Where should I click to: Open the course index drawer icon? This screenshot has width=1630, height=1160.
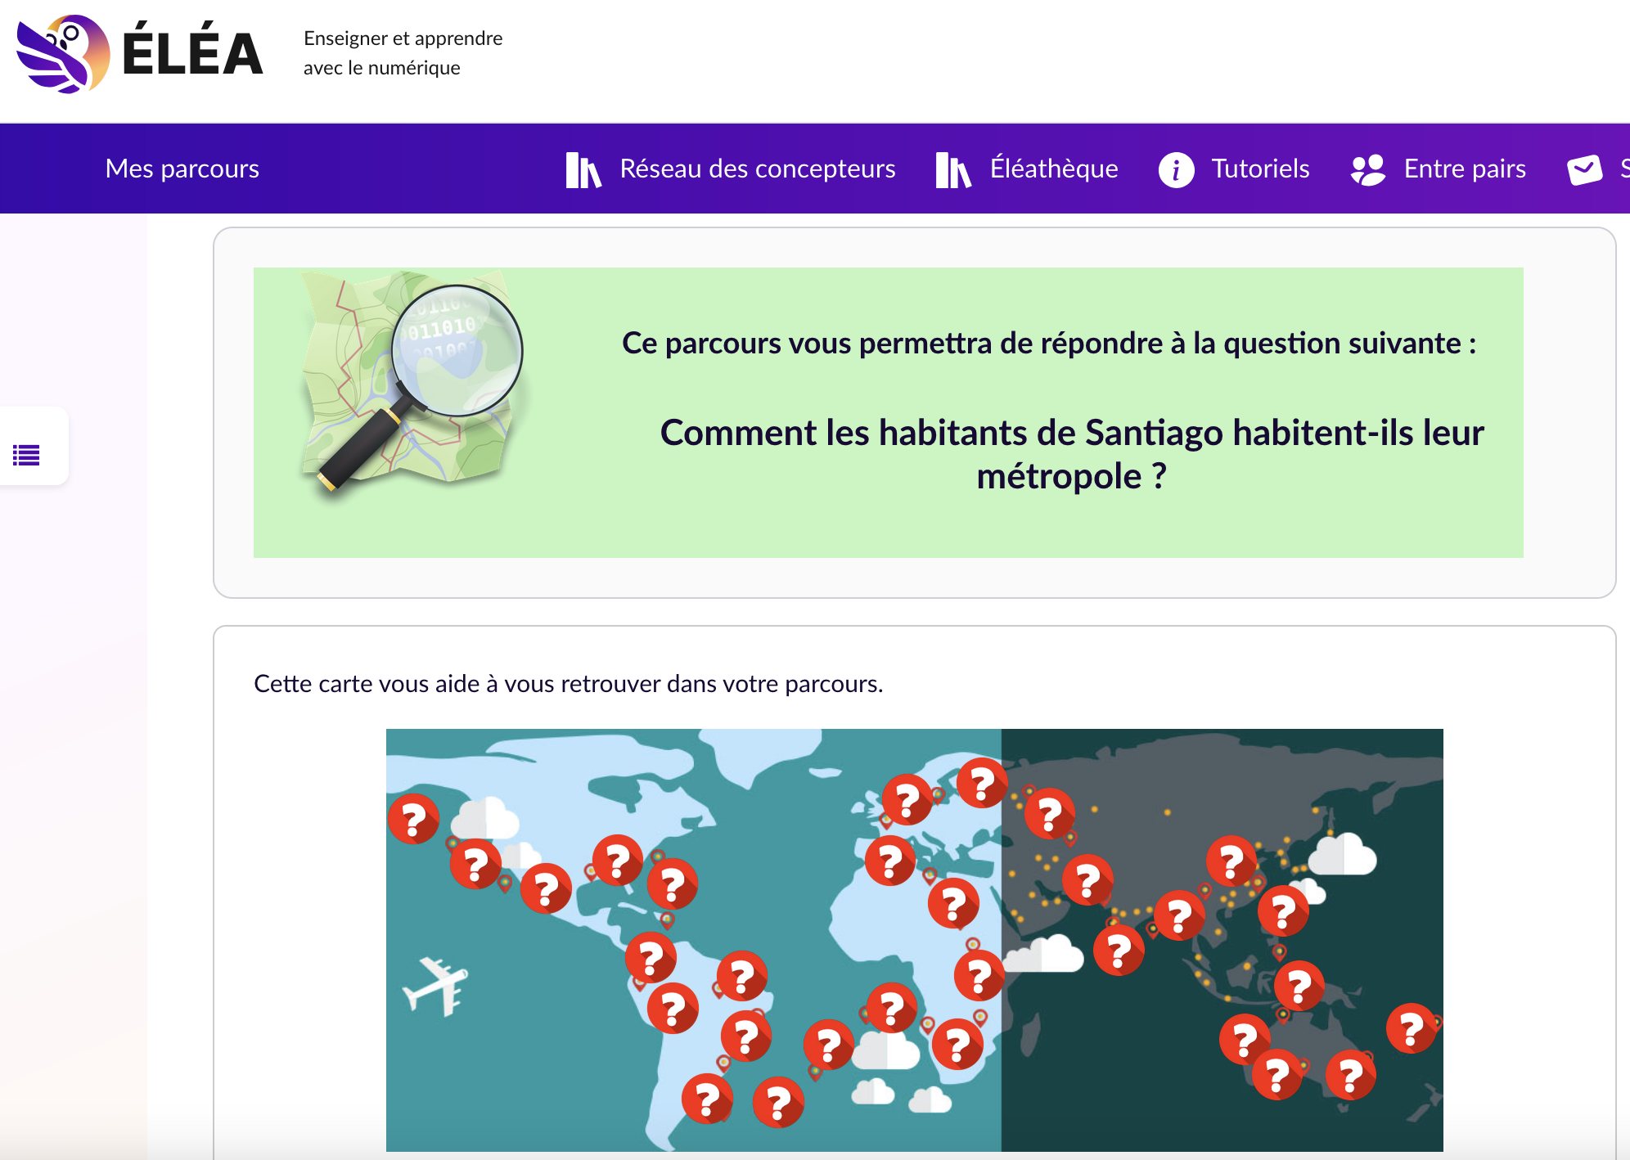[x=26, y=455]
